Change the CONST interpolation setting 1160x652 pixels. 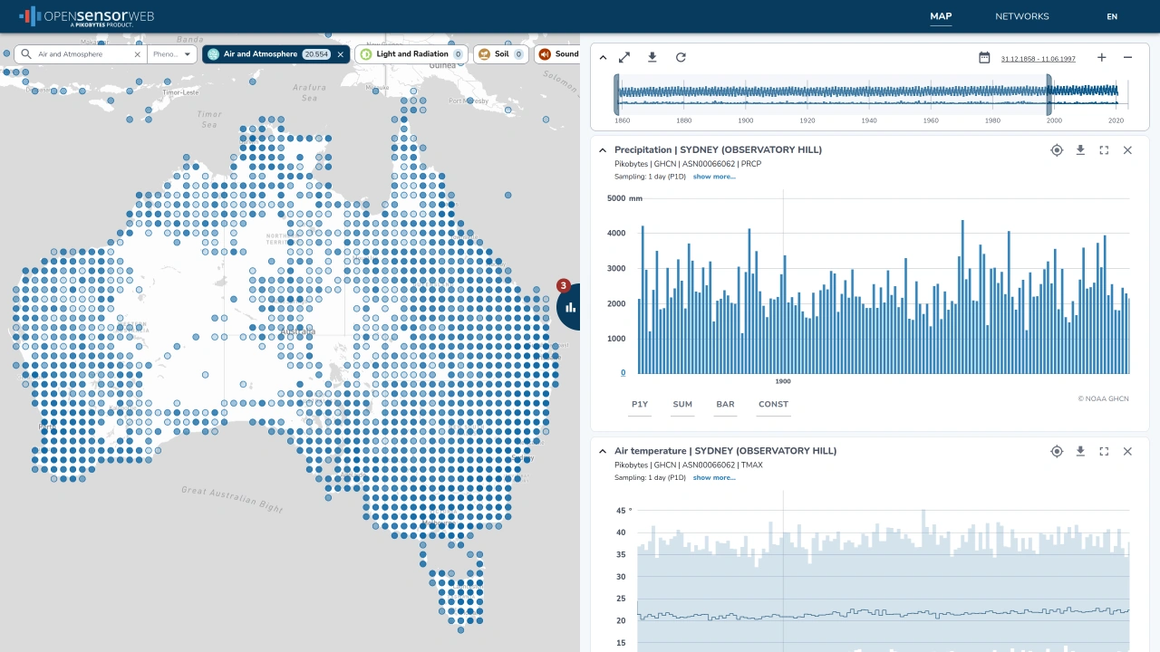point(774,405)
